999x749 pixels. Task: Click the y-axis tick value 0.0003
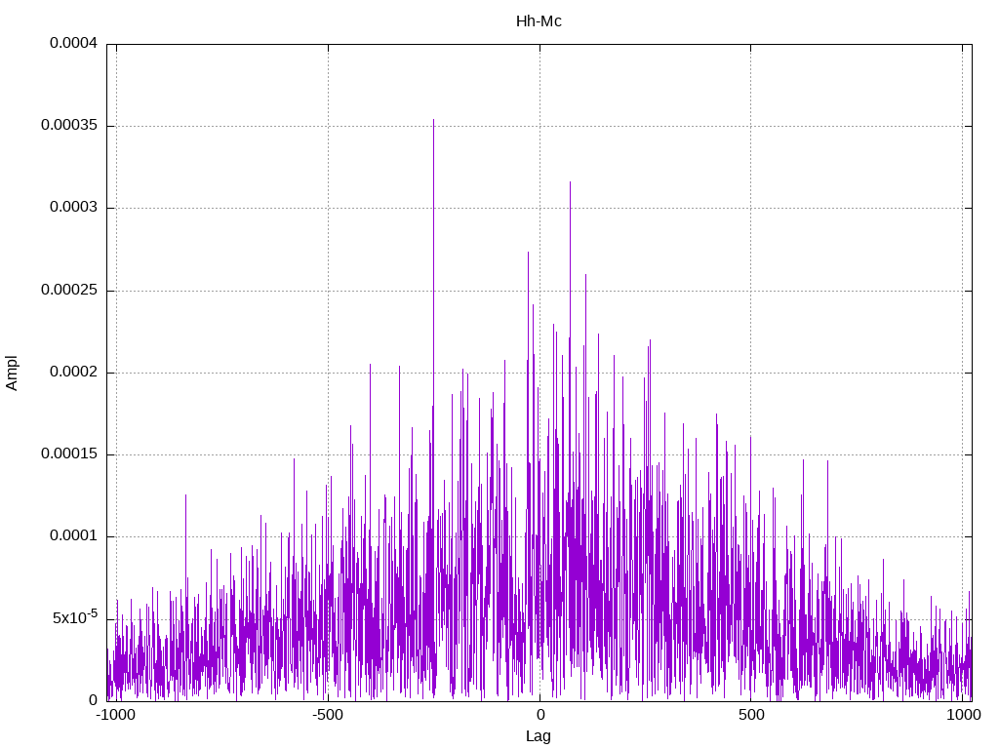click(74, 208)
